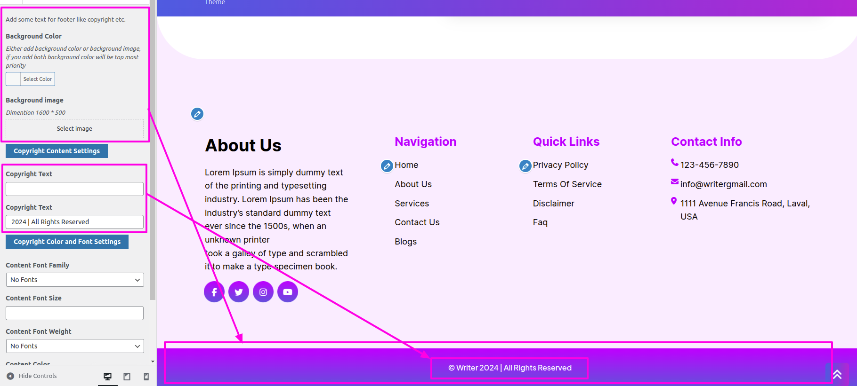Click the Content Font Size input field
Viewport: 857px width, 386px height.
click(74, 313)
